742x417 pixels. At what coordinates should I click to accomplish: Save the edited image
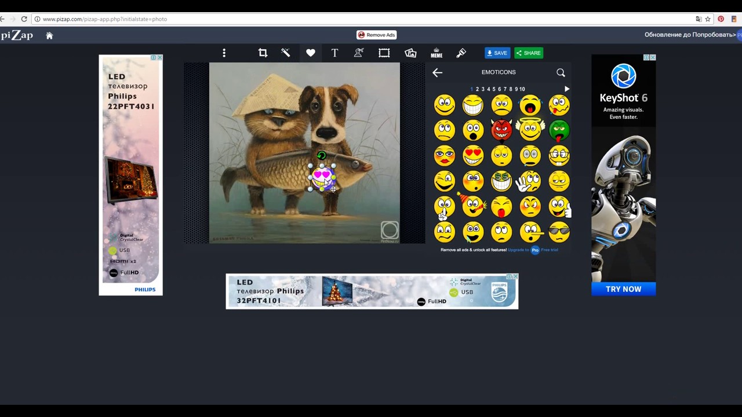pos(497,53)
